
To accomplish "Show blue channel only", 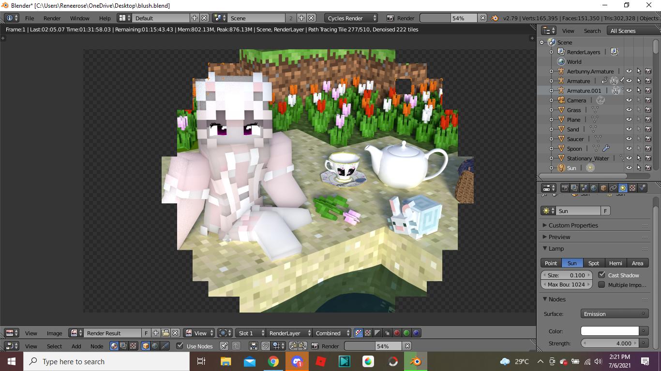I will click(x=416, y=333).
